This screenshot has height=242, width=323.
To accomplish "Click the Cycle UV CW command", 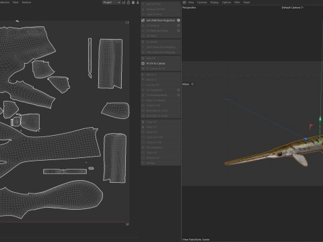I will (161, 143).
